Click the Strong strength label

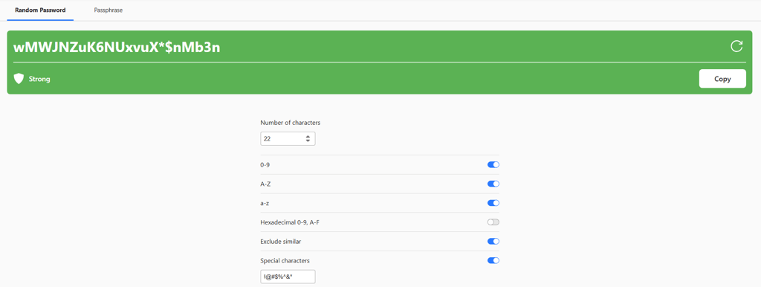[39, 79]
